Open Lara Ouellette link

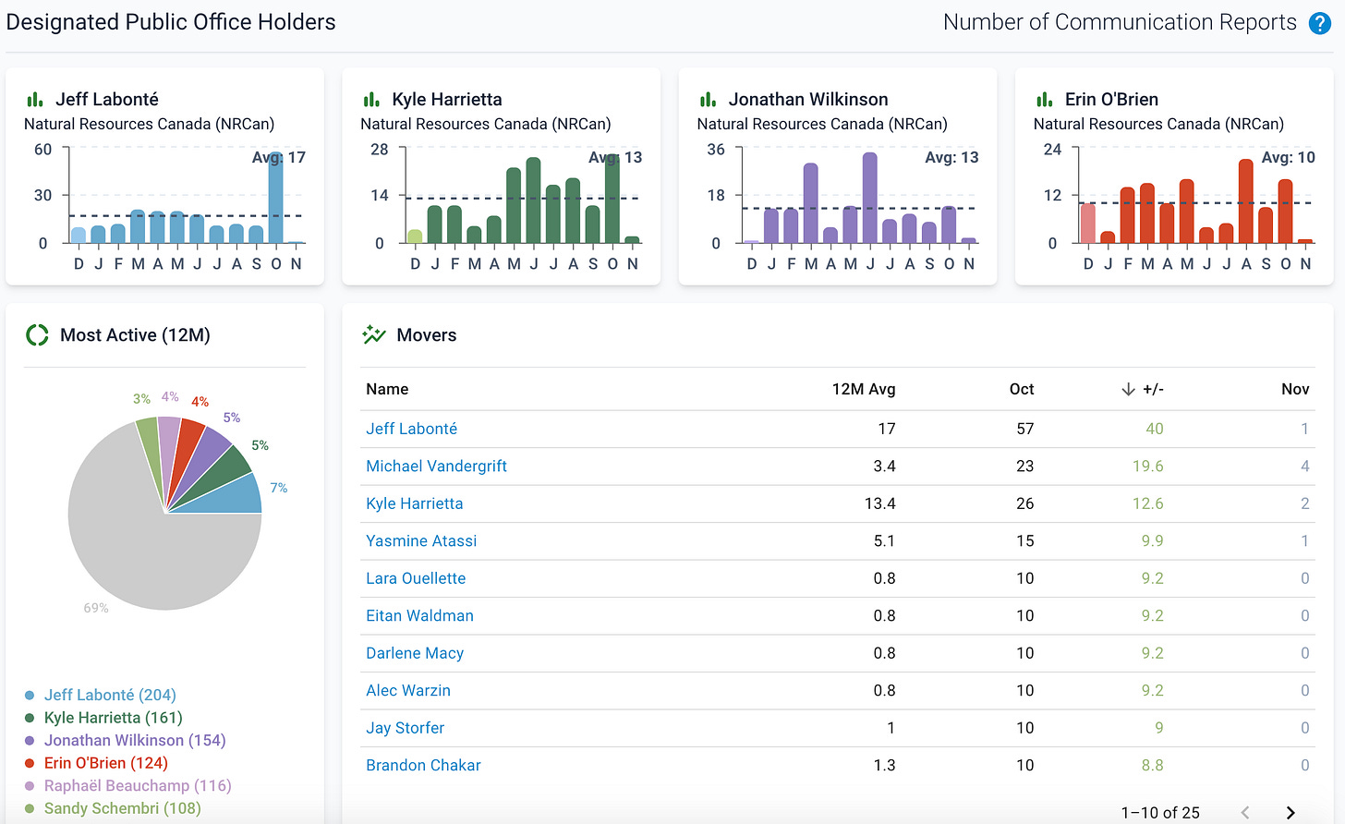pyautogui.click(x=416, y=578)
